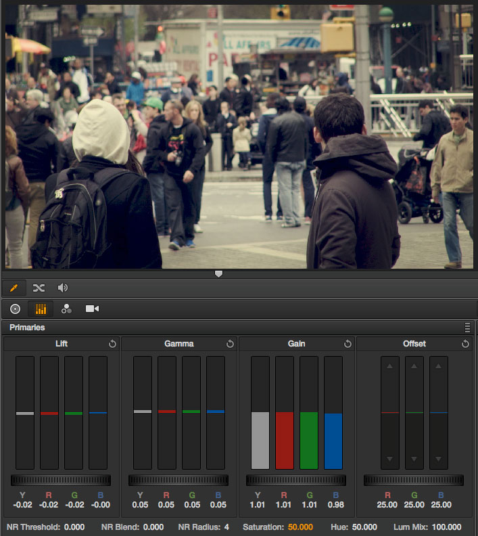Reset the Lift controls
This screenshot has width=478, height=536.
click(x=112, y=344)
